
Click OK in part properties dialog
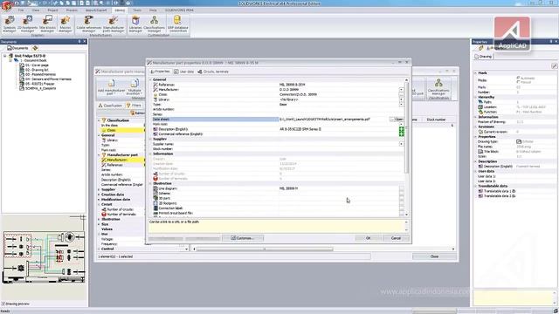pos(369,238)
